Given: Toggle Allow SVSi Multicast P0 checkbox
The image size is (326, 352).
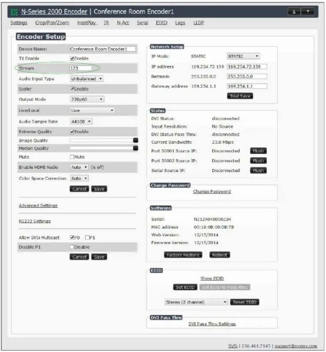Looking at the screenshot, I should coord(72,238).
